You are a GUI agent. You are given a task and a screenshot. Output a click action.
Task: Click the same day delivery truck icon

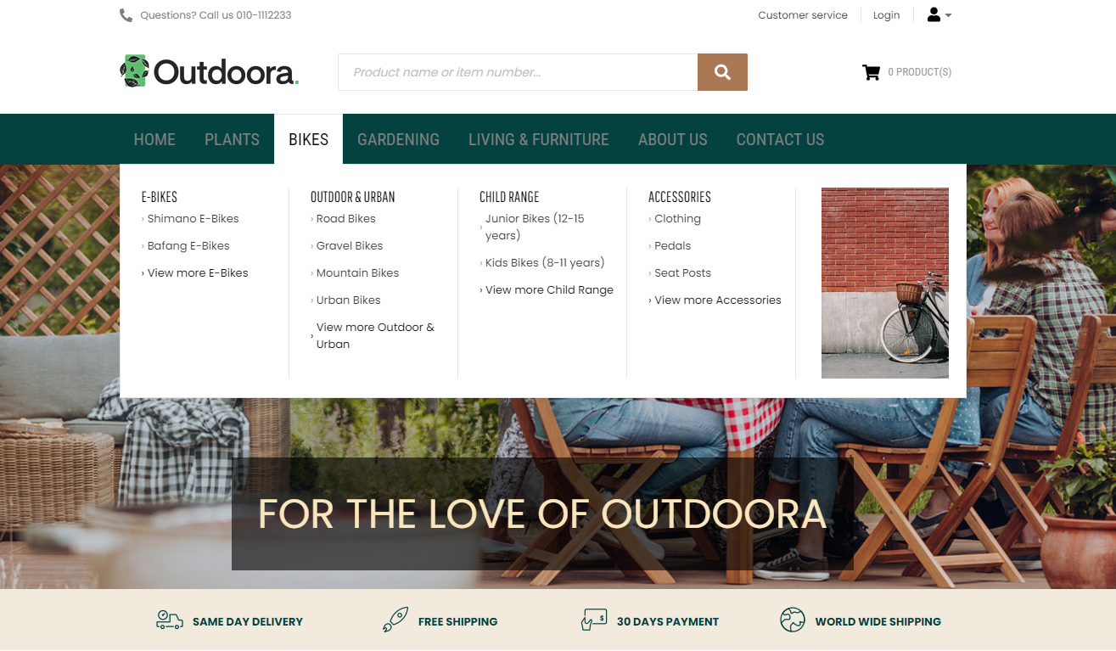pyautogui.click(x=170, y=620)
